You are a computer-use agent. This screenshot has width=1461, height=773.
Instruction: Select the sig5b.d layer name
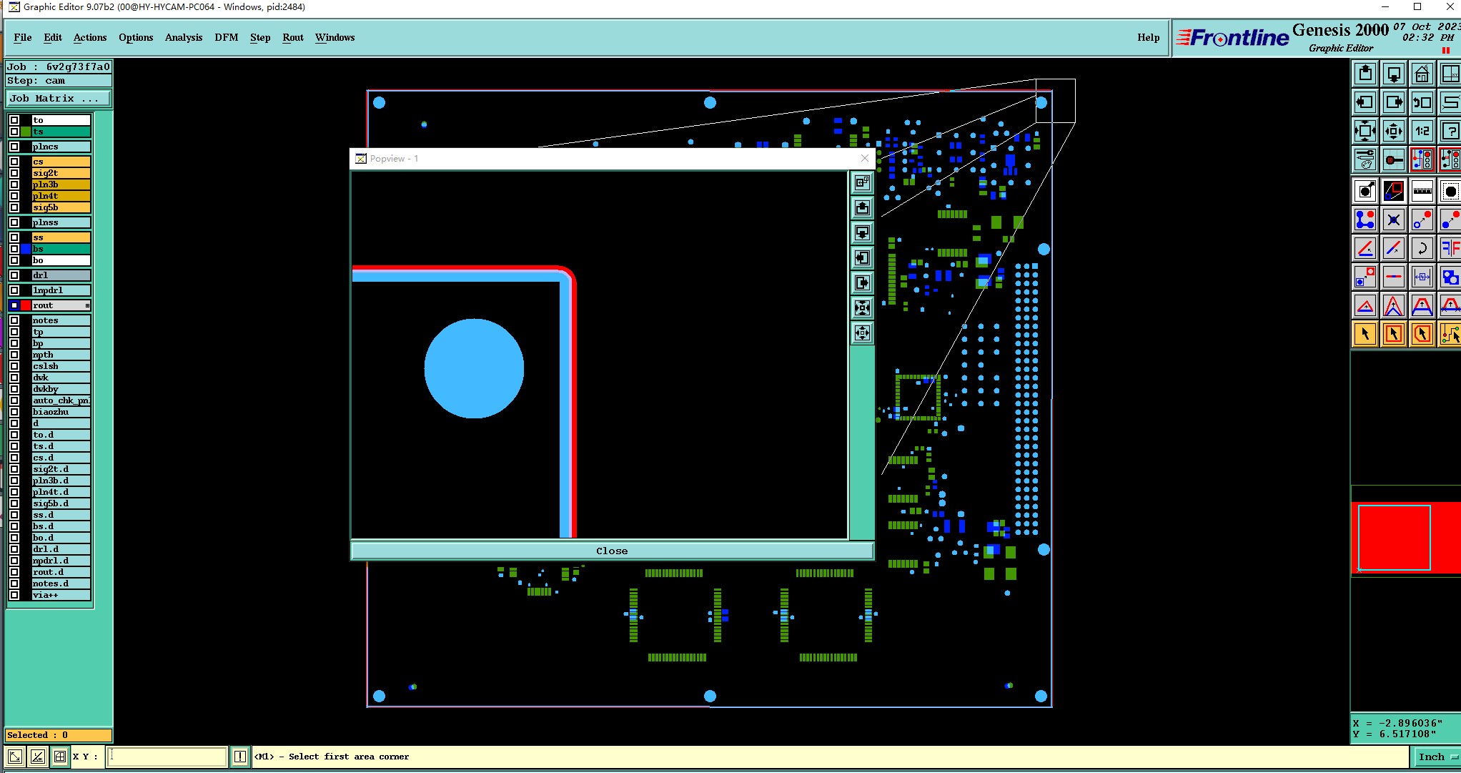[61, 503]
